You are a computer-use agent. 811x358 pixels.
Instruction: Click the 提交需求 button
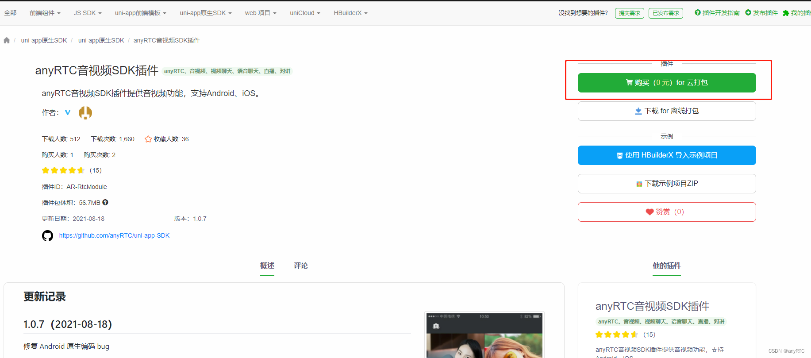630,13
